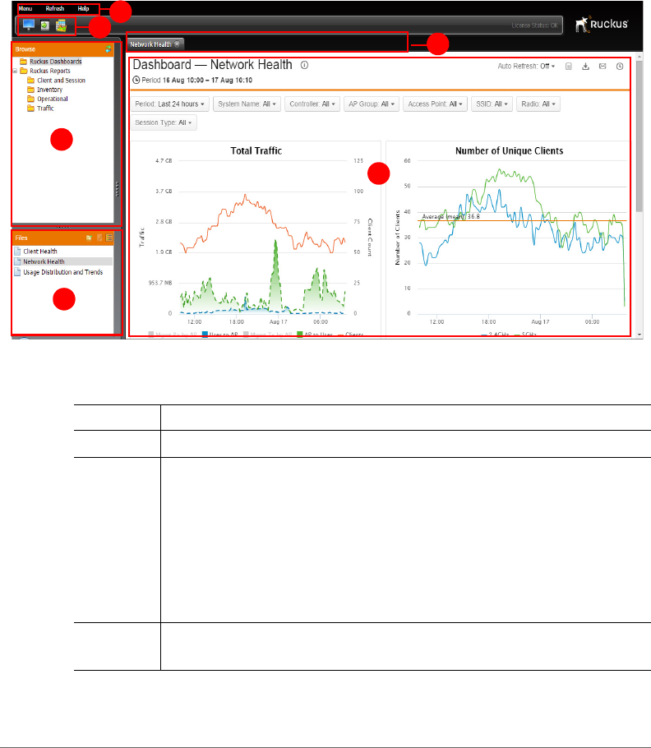Click the clock icon beside Period date range
The height and width of the screenshot is (748, 651).
click(x=136, y=81)
